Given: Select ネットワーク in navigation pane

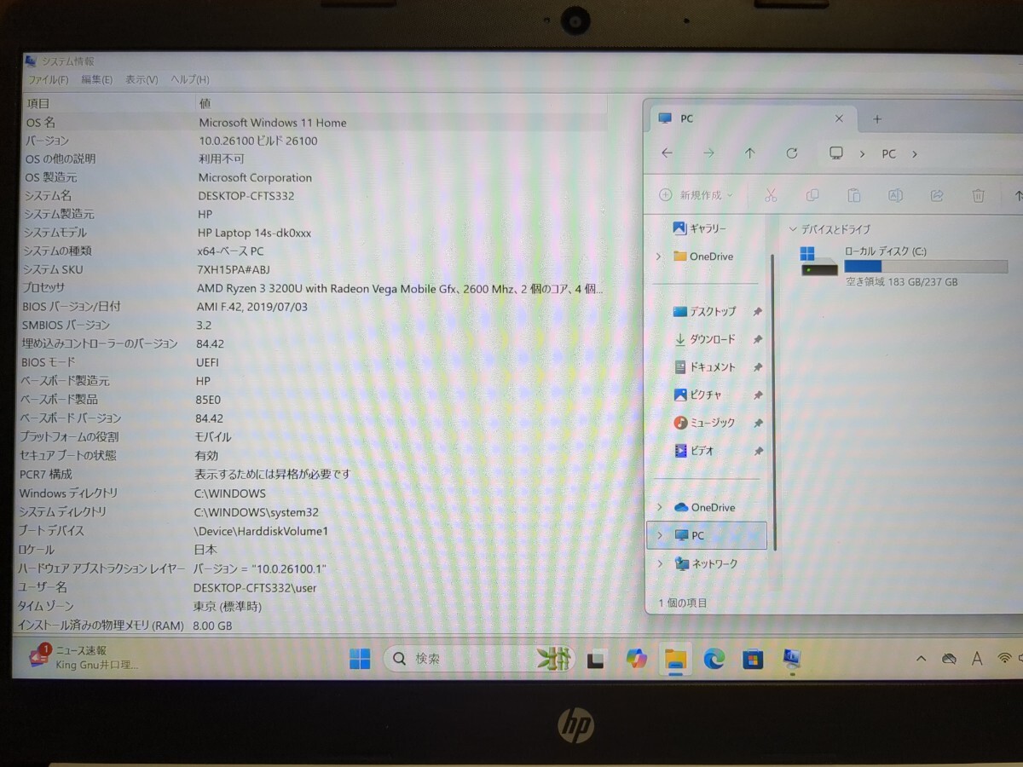Looking at the screenshot, I should [706, 563].
